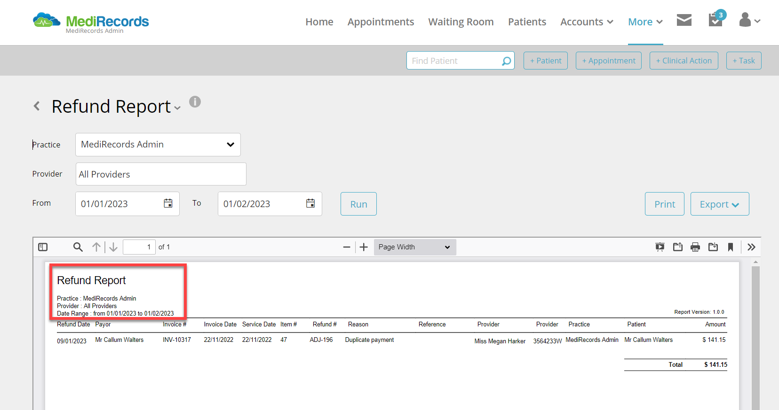Go to previous page arrow
Screen dimensions: 779x410
(96, 247)
